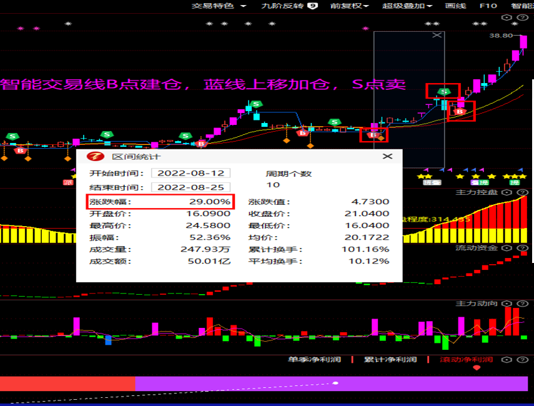The width and height of the screenshot is (534, 406).
Task: Click the 涨跌幅 29.00% value
Action: 210,201
